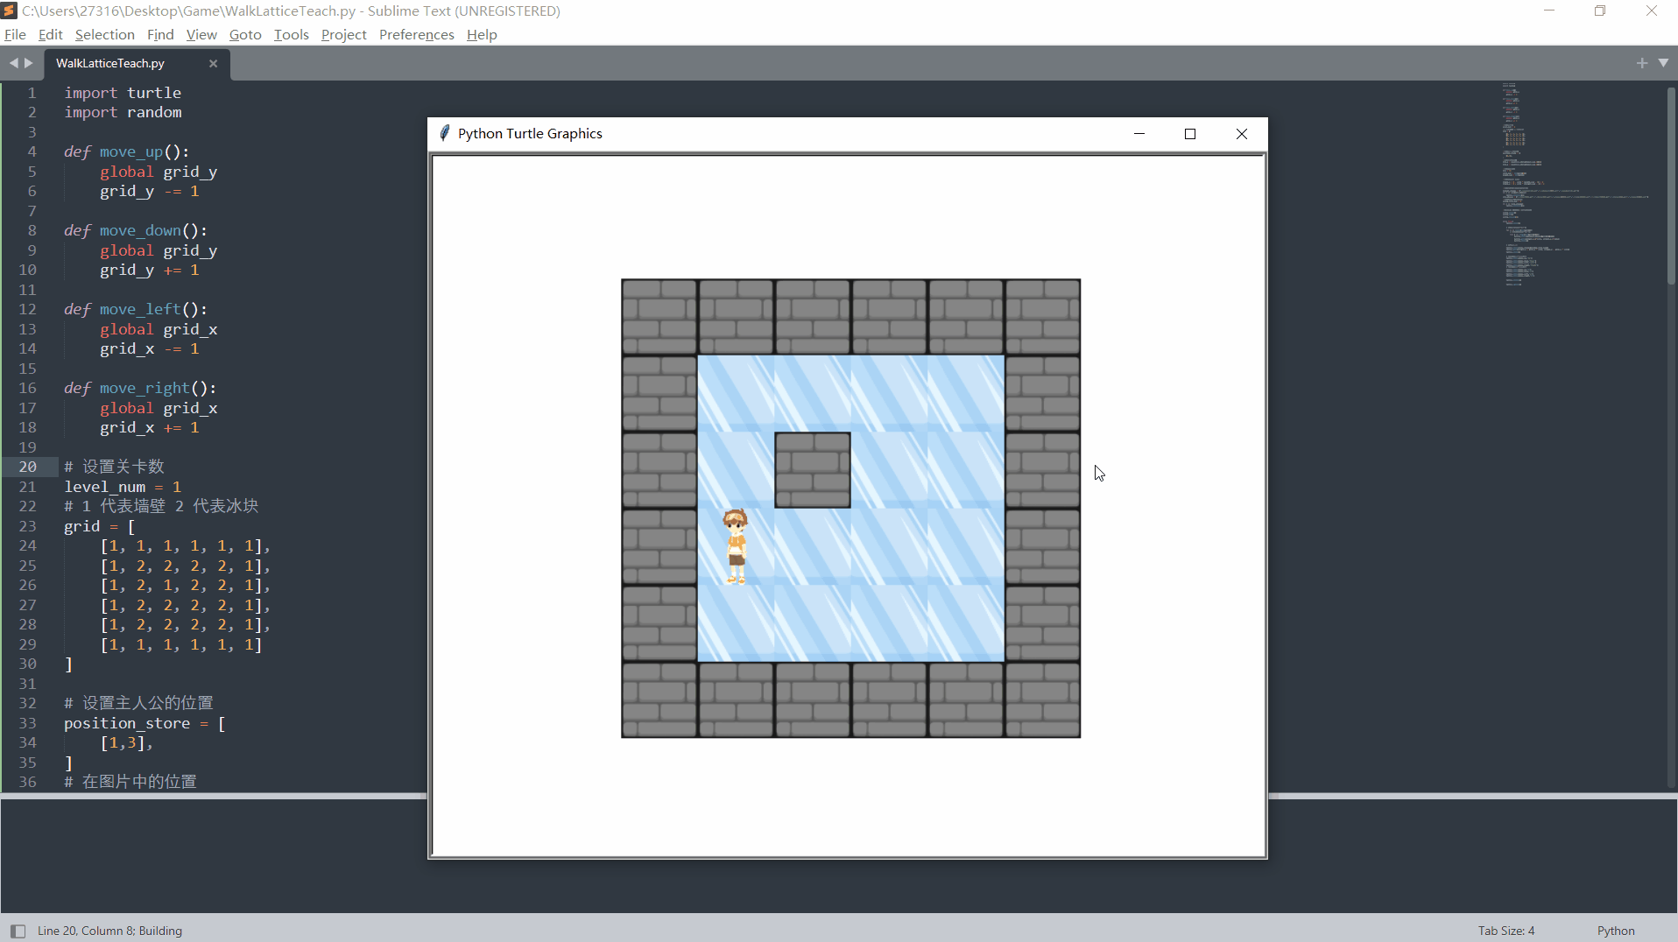Click 'import turtle' on line 1
This screenshot has height=942, width=1678.
coord(123,93)
